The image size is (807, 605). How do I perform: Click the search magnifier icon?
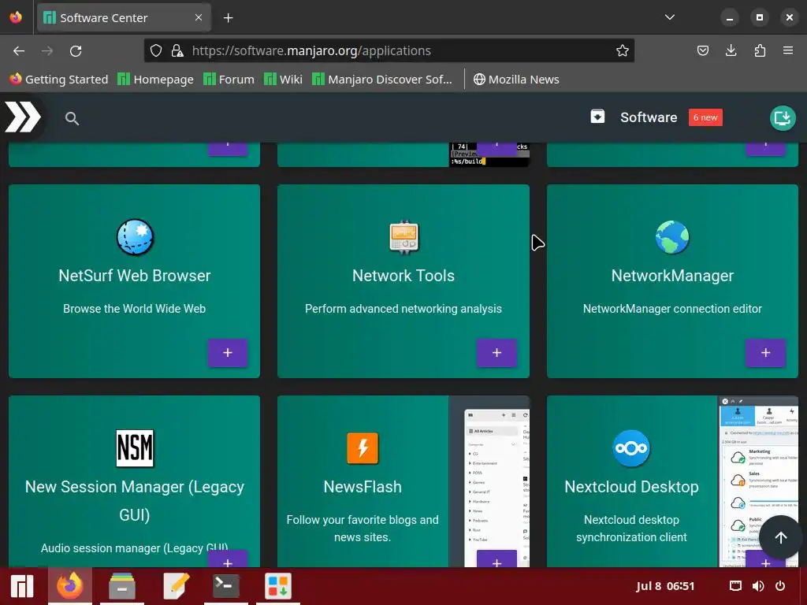tap(72, 119)
